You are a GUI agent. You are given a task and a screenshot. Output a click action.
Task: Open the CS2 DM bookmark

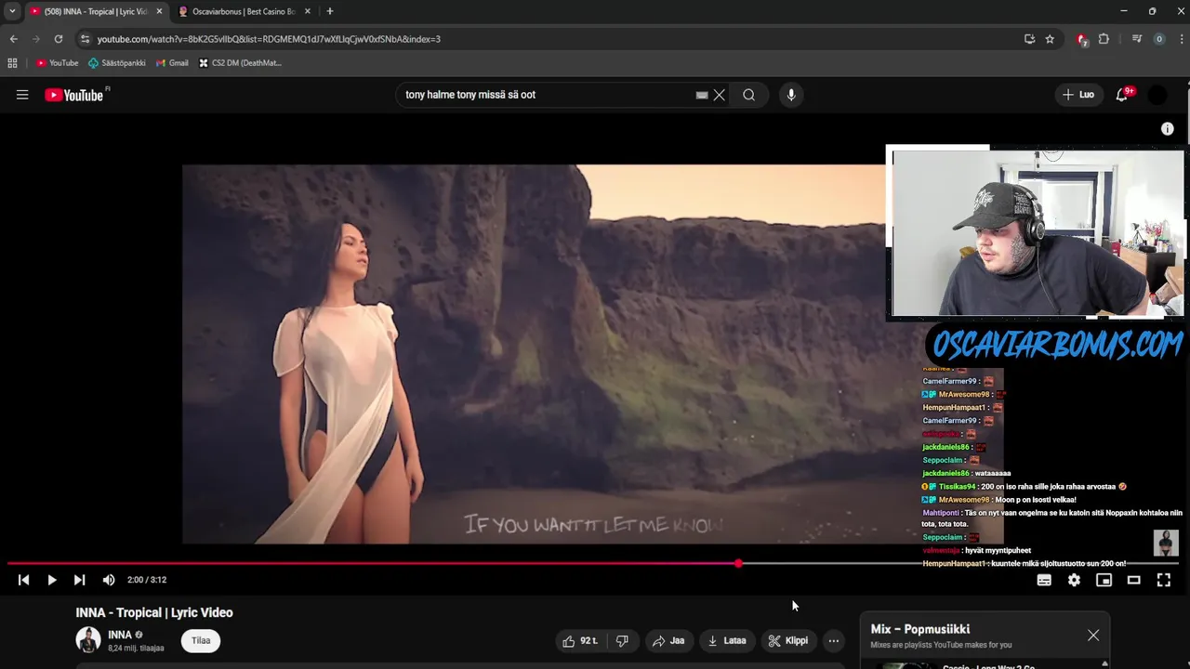(x=240, y=63)
